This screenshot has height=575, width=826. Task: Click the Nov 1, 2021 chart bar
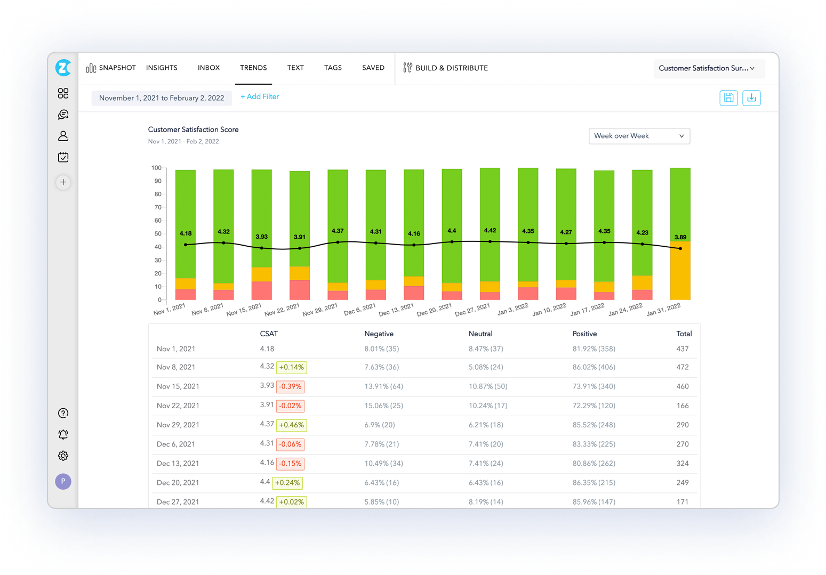point(186,234)
